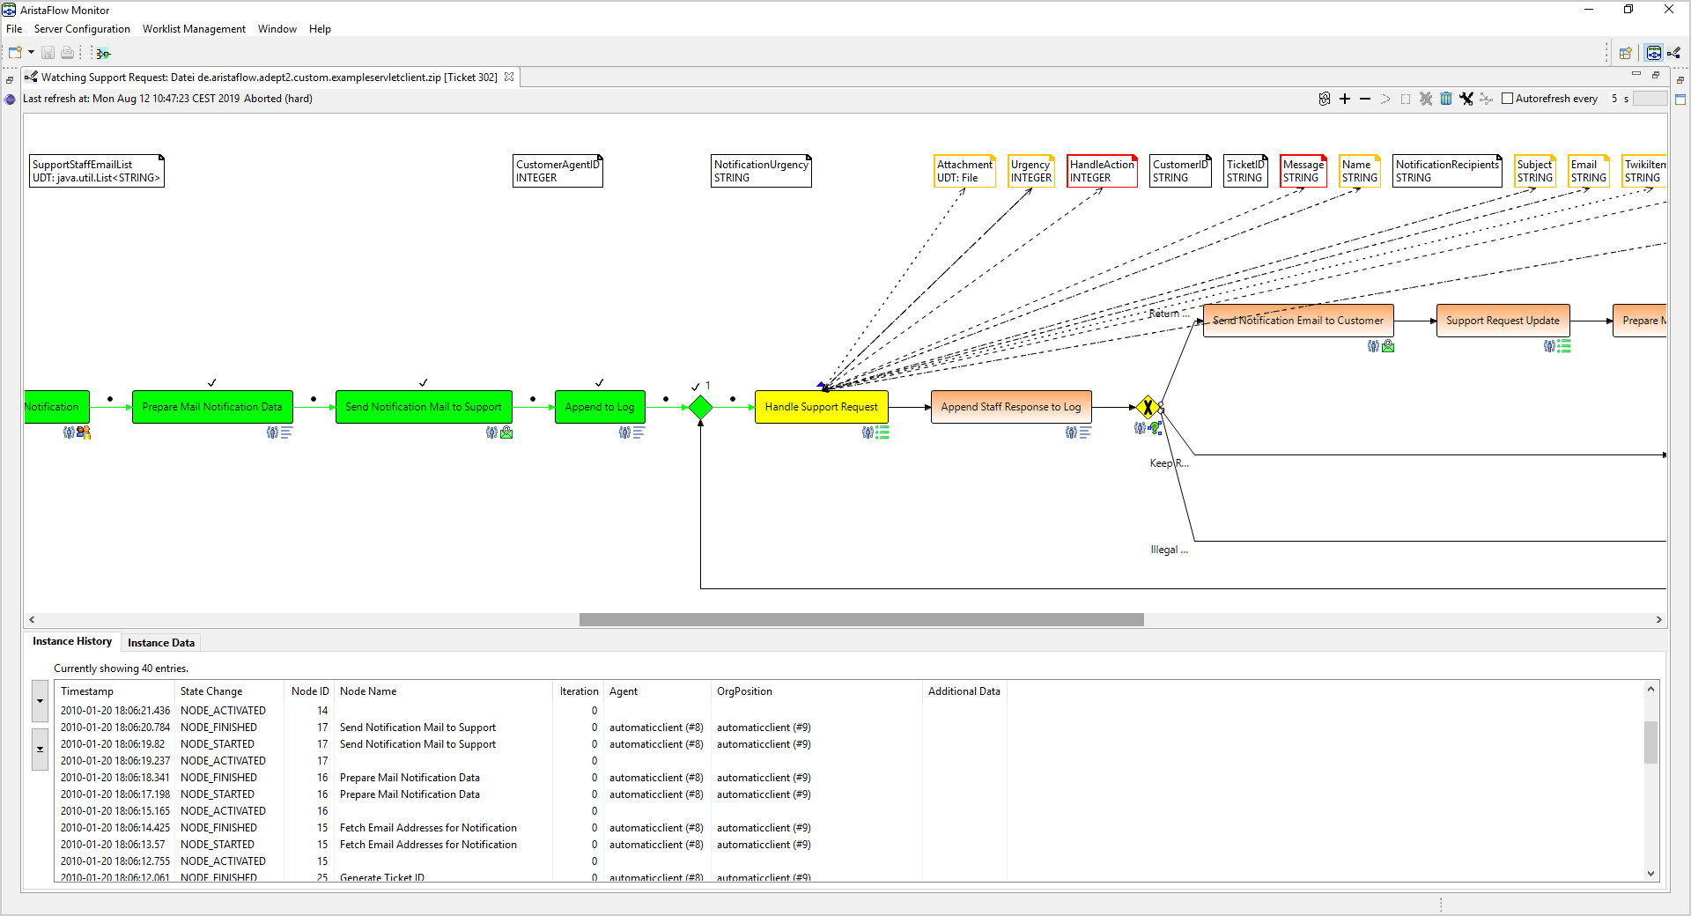
Task: Select the Append to Log node
Action: coord(600,407)
